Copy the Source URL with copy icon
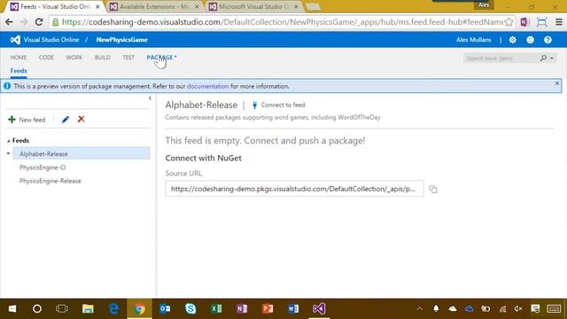The height and width of the screenshot is (319, 567). pos(433,189)
